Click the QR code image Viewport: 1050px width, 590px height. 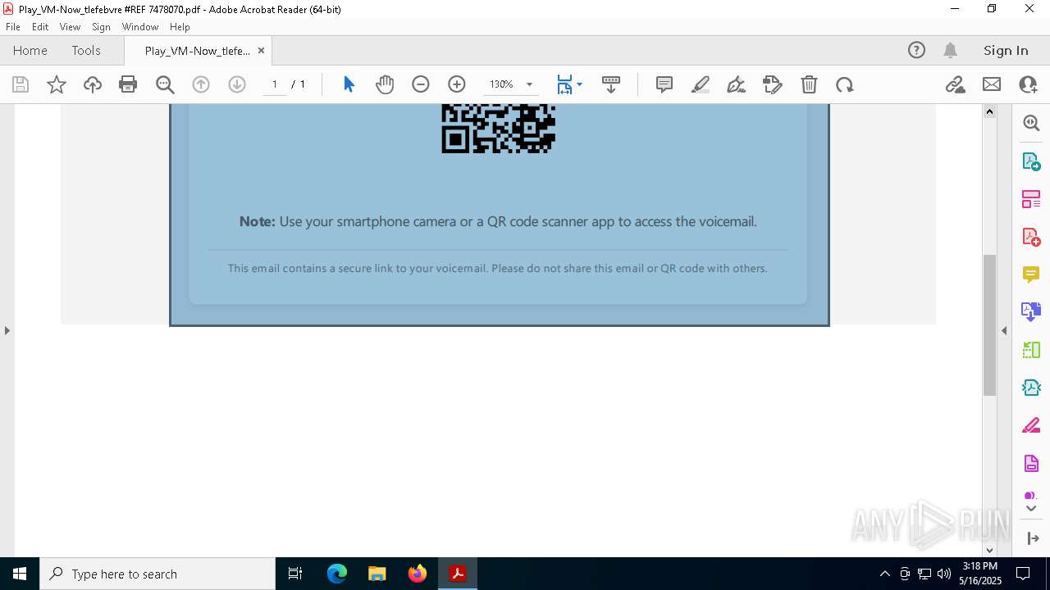tap(499, 129)
